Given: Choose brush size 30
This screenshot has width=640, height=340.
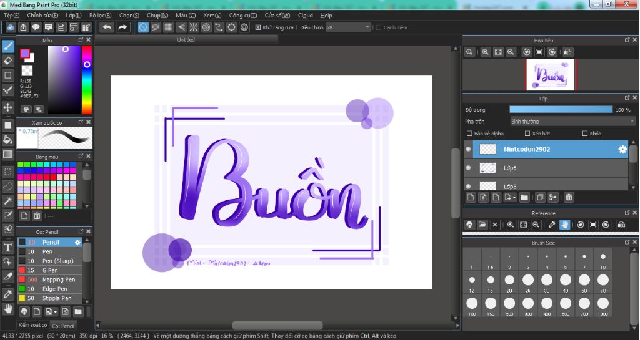Looking at the screenshot, I should tap(547, 282).
